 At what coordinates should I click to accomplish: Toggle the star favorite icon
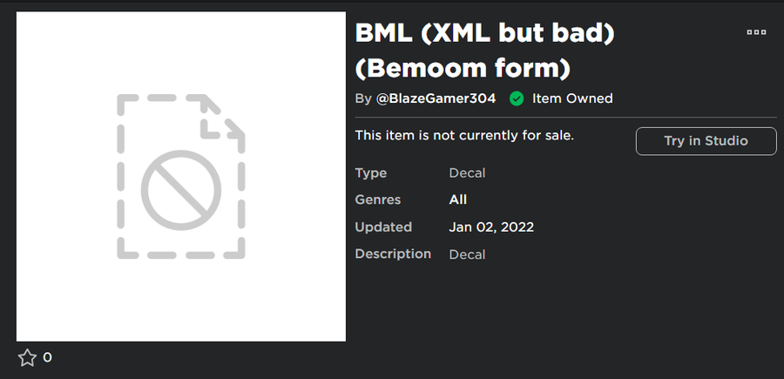click(27, 357)
